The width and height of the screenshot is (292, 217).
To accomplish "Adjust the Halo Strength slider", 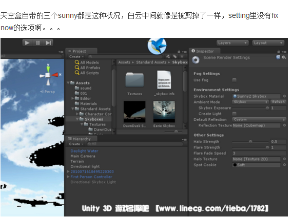I will 250,142.
